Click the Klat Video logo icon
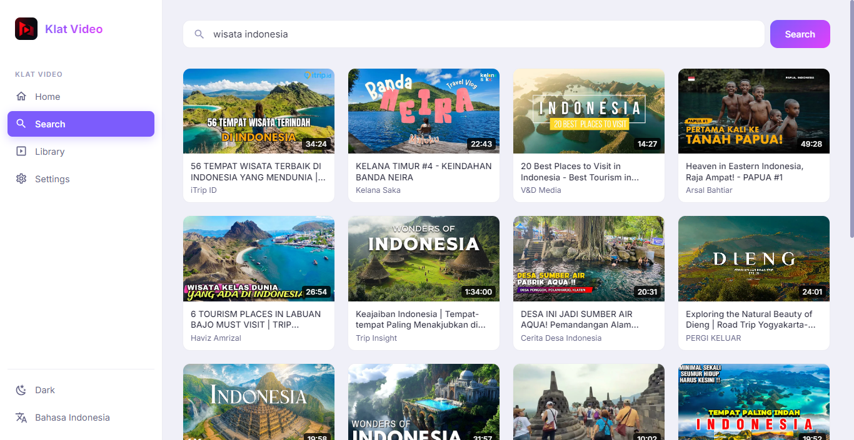 click(x=26, y=29)
